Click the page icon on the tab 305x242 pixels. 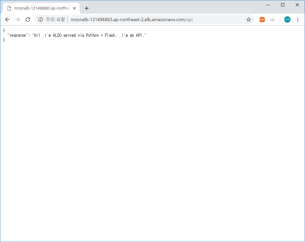coord(9,8)
